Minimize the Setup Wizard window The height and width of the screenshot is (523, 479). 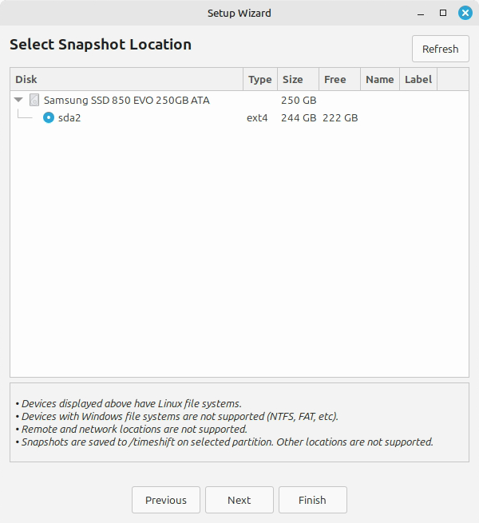tap(422, 13)
